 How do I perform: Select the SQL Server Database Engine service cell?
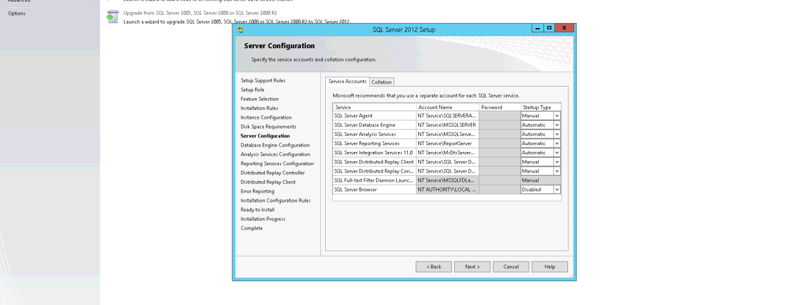[374, 125]
